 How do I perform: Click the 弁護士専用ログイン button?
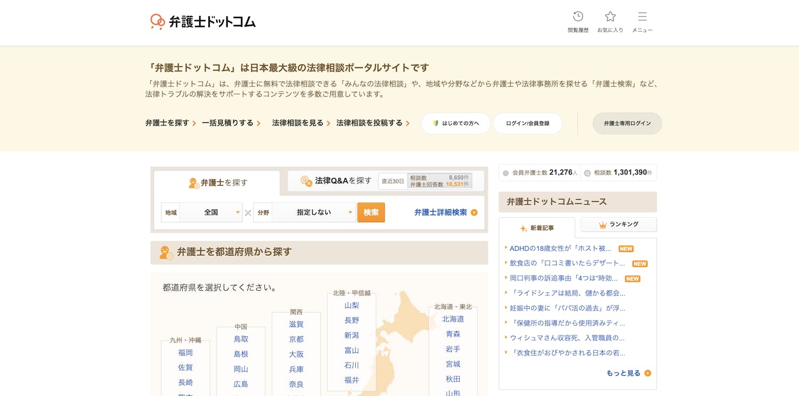point(627,123)
